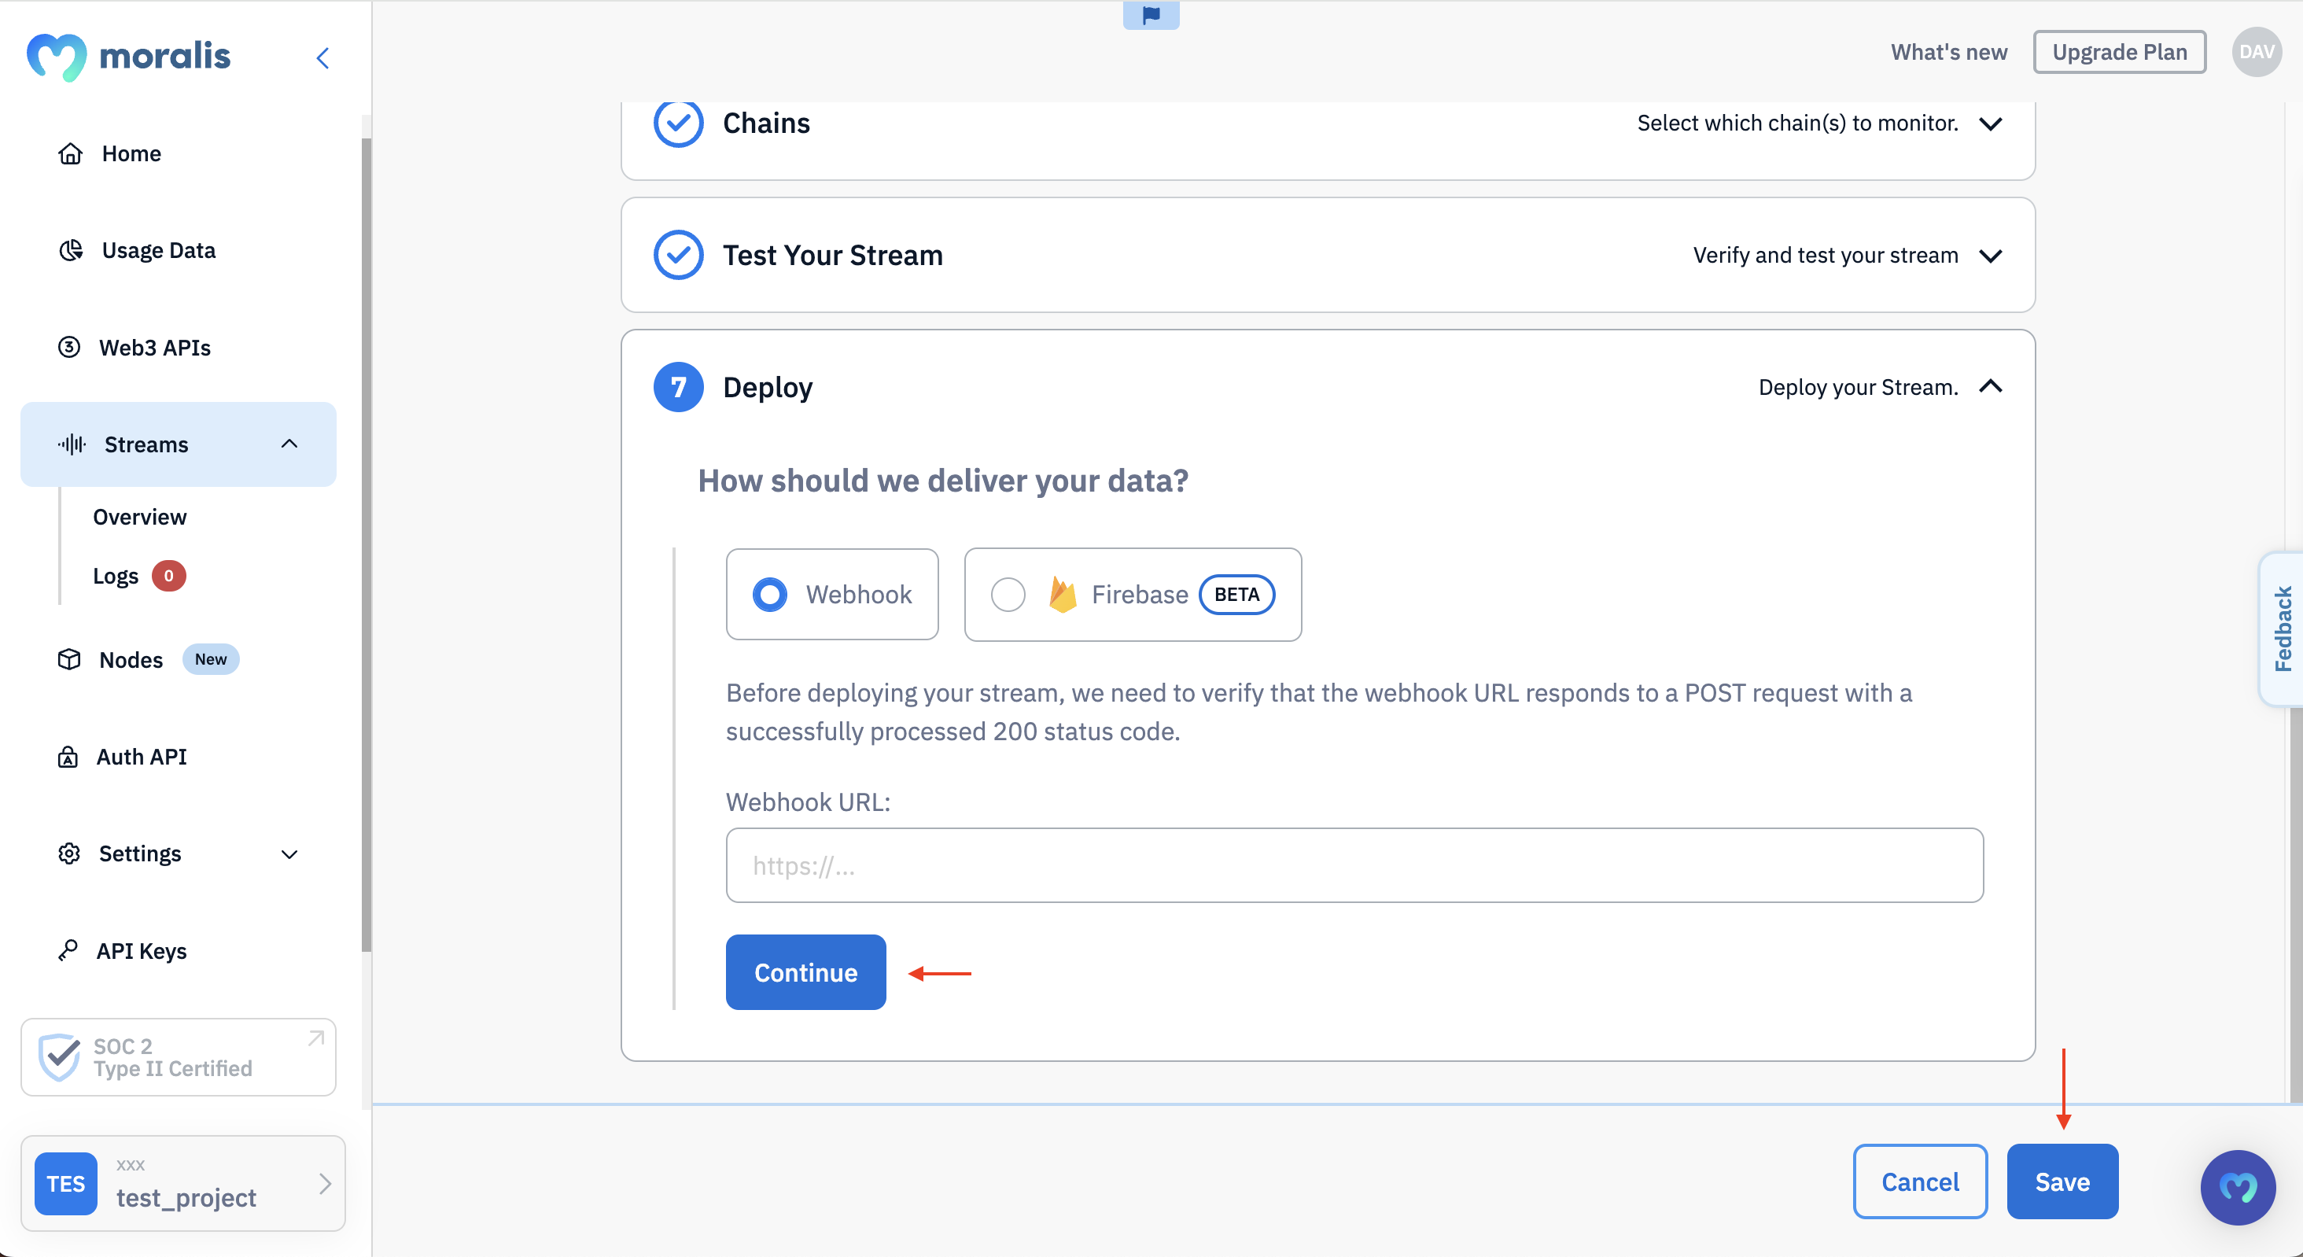The width and height of the screenshot is (2303, 1257).
Task: Click the Streams waveform icon
Action: click(72, 444)
